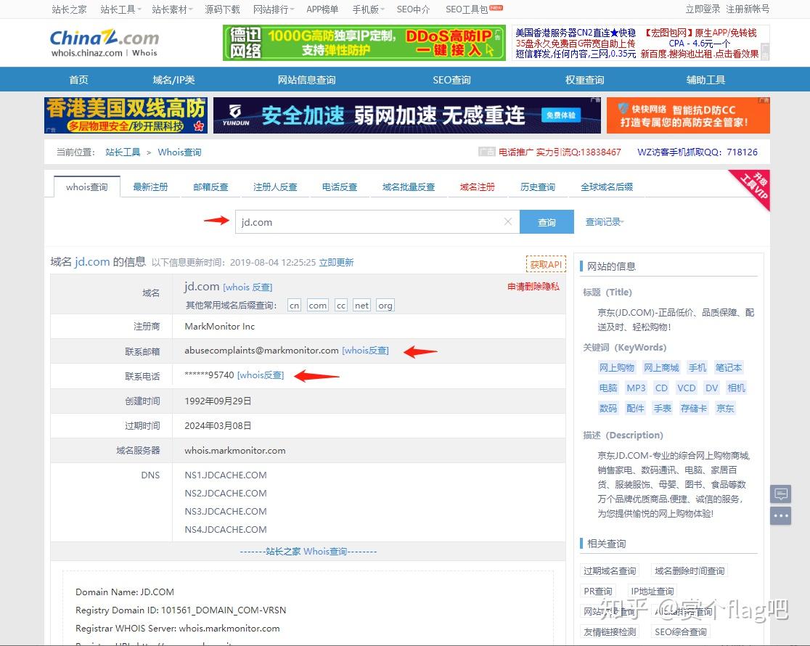Viewport: 810px width, 646px height.
Task: Open the feedback comment icon at right edge
Action: (780, 494)
